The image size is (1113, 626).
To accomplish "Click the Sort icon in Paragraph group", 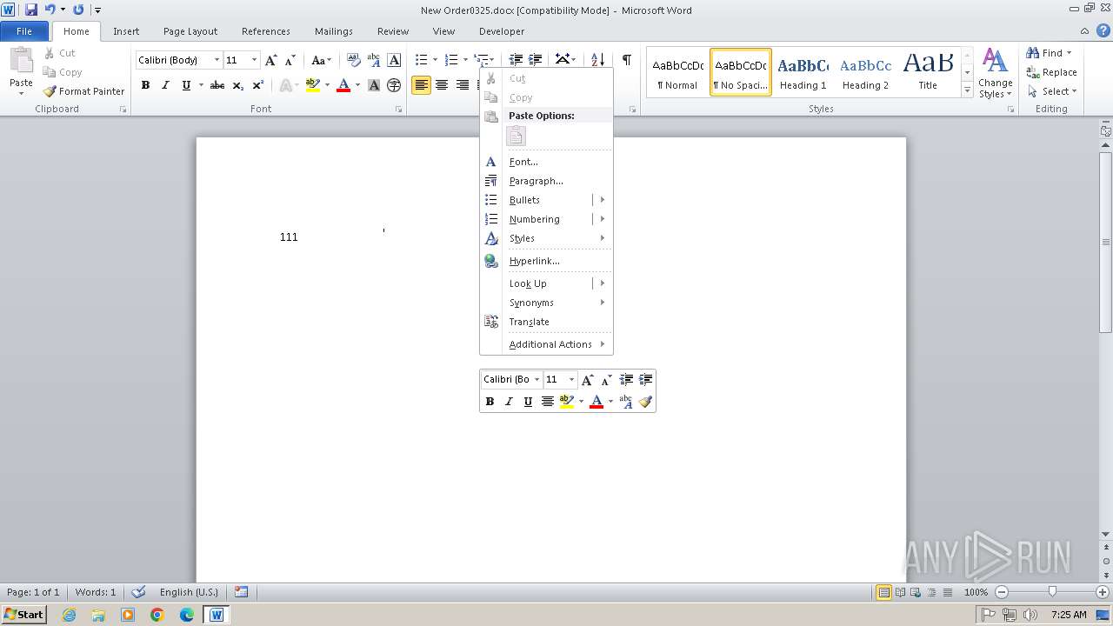I will 597,60.
